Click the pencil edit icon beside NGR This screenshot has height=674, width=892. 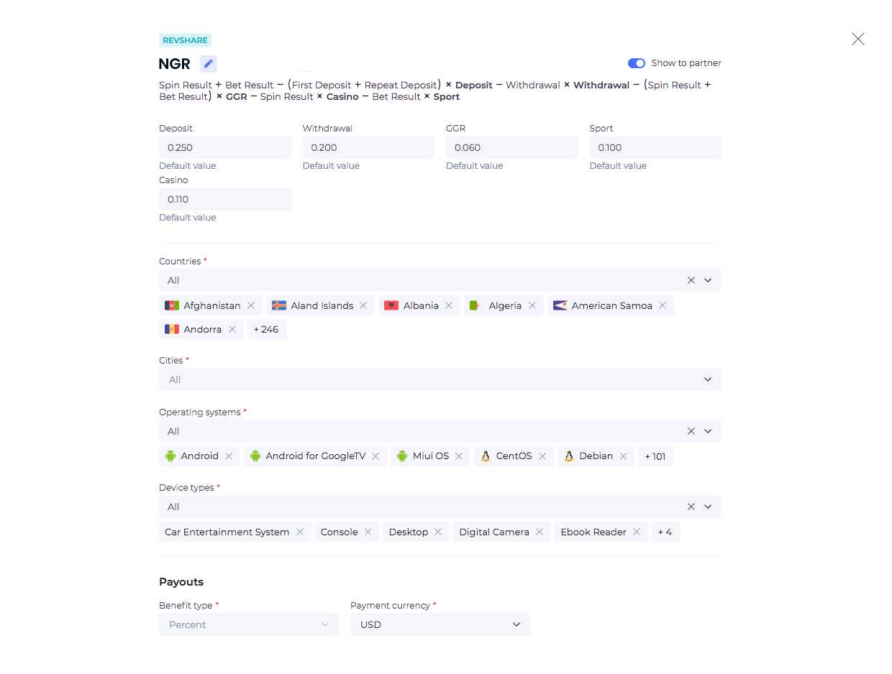pyautogui.click(x=209, y=64)
